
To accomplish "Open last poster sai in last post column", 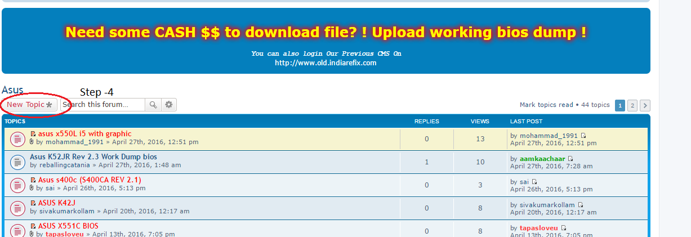I will tap(524, 182).
